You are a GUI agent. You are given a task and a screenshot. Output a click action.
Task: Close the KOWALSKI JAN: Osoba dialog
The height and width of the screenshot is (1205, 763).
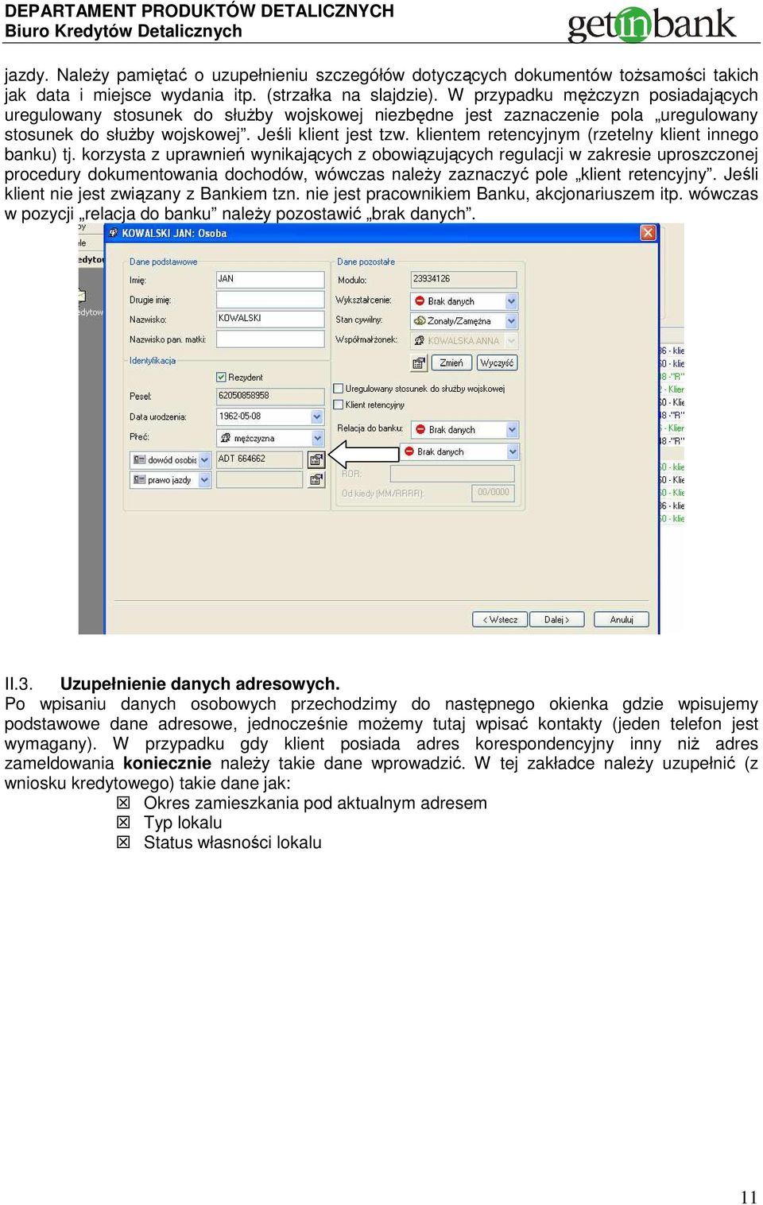[x=649, y=233]
